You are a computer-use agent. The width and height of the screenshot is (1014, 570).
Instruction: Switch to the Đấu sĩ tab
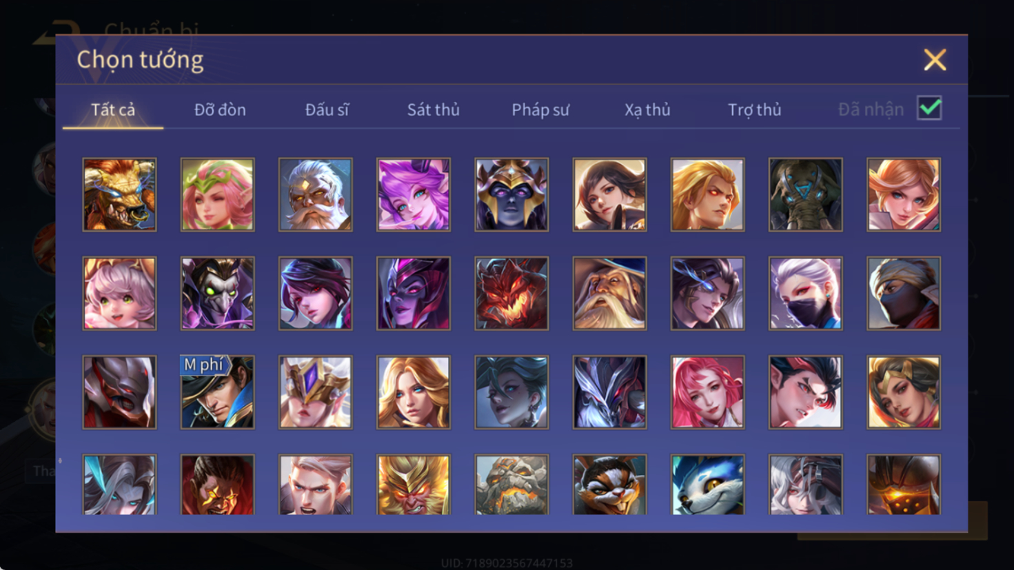point(327,110)
